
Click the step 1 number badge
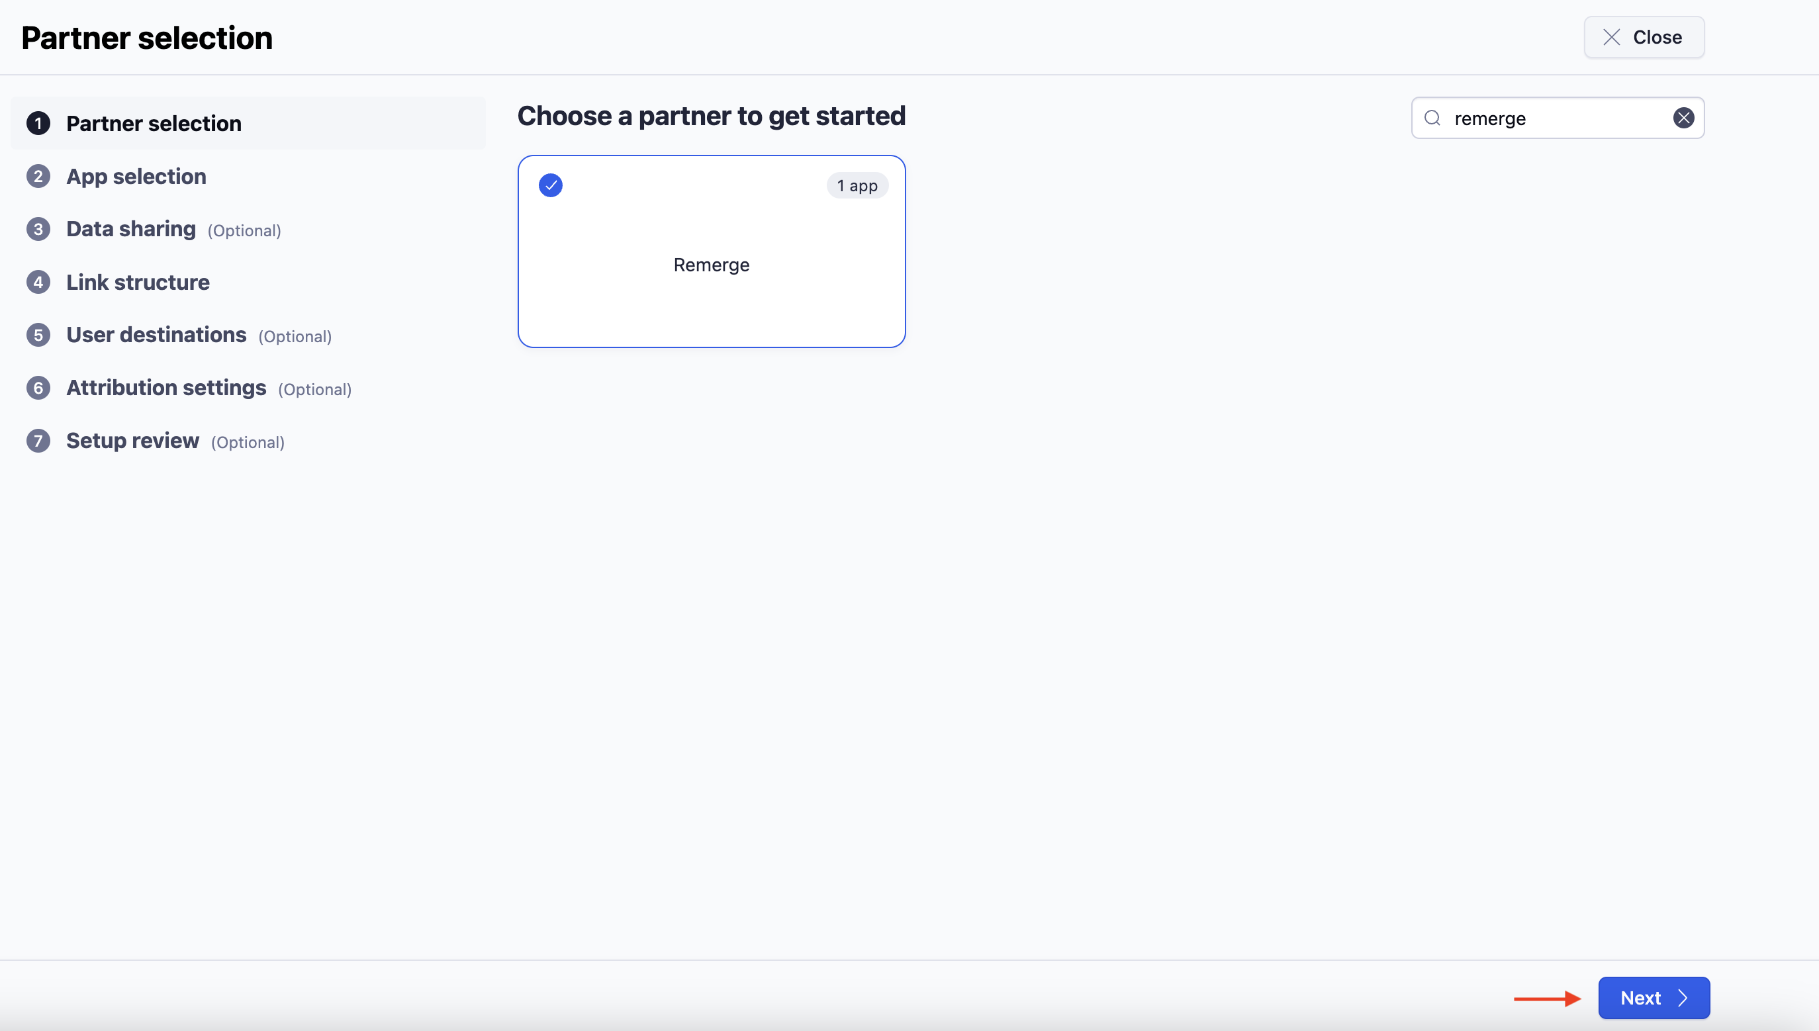tap(38, 123)
